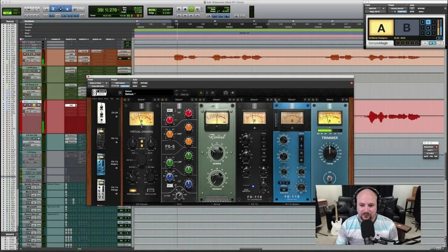The width and height of the screenshot is (448, 252).
Task: Toggle BYPASS in the Magic AB plugin header
Action: point(421,8)
